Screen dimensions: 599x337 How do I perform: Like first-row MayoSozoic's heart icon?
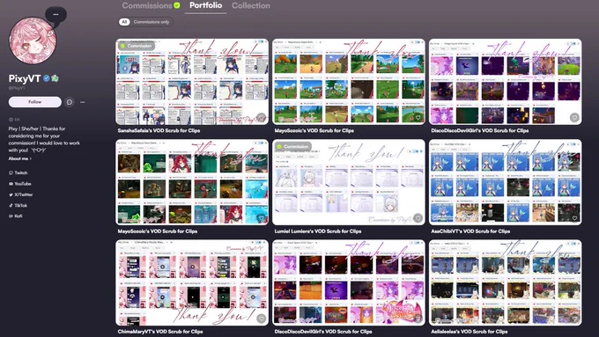click(418, 118)
